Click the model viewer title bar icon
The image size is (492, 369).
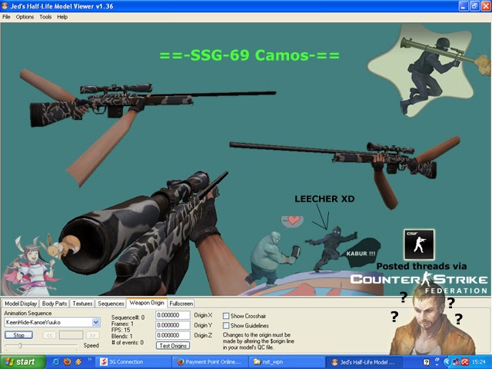click(5, 6)
